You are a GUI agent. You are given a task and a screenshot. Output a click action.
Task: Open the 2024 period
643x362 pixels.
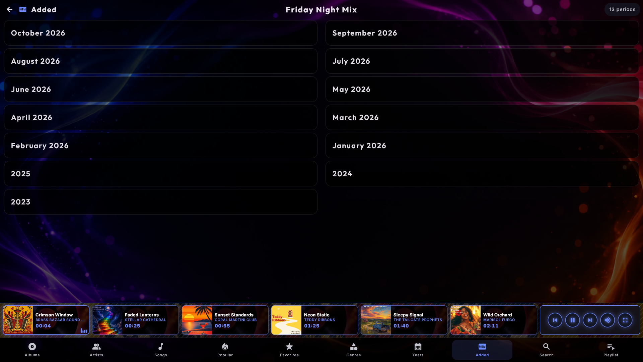482,174
